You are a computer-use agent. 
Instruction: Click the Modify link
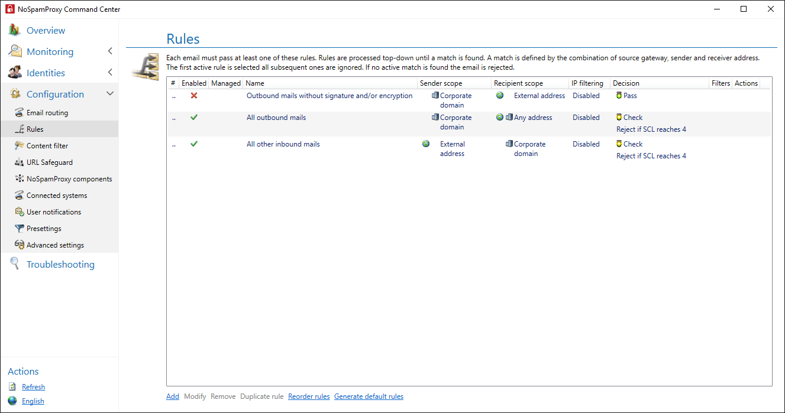click(x=195, y=396)
